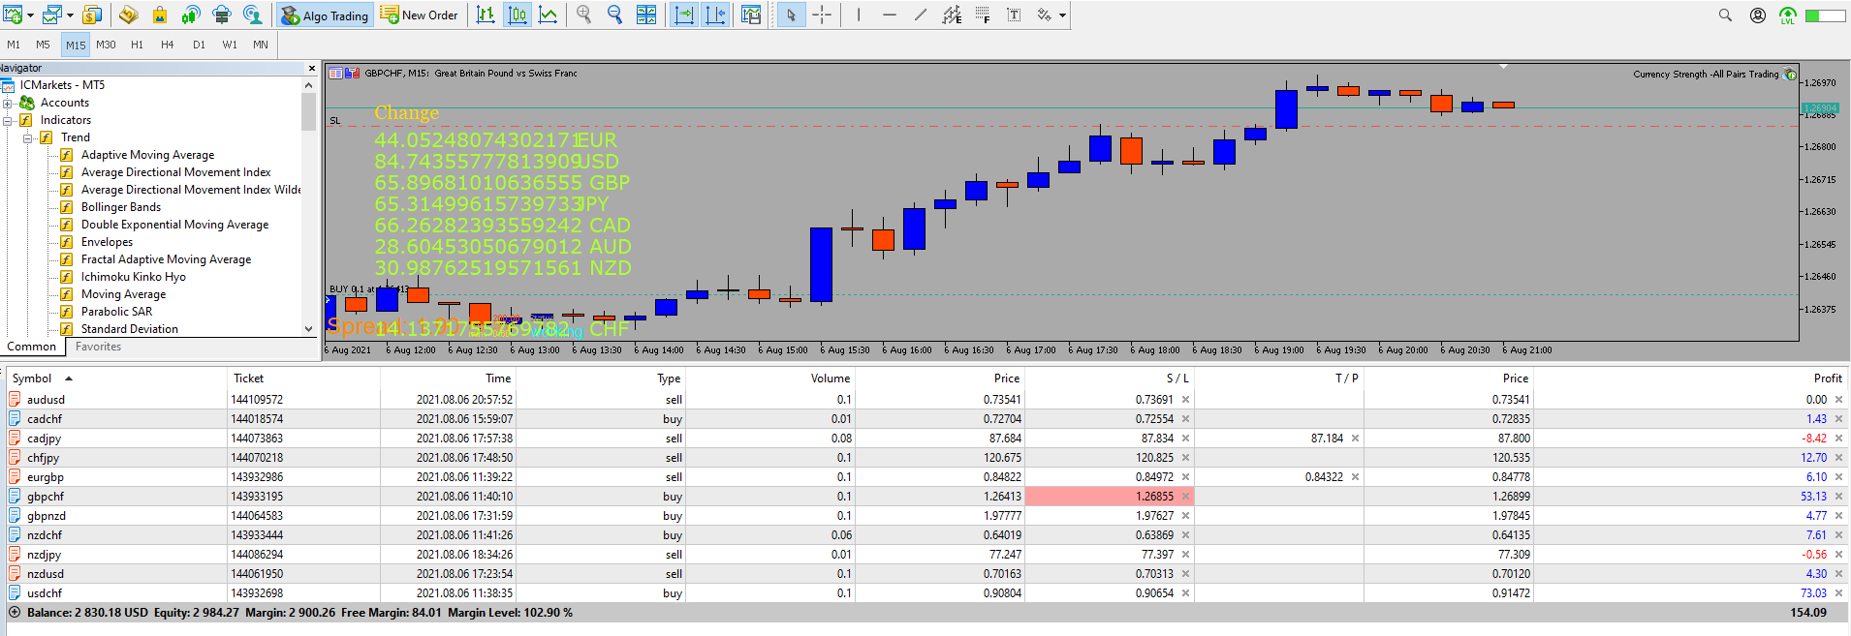Click the Navigator panel vertical scrollbar thumb

coord(308,111)
